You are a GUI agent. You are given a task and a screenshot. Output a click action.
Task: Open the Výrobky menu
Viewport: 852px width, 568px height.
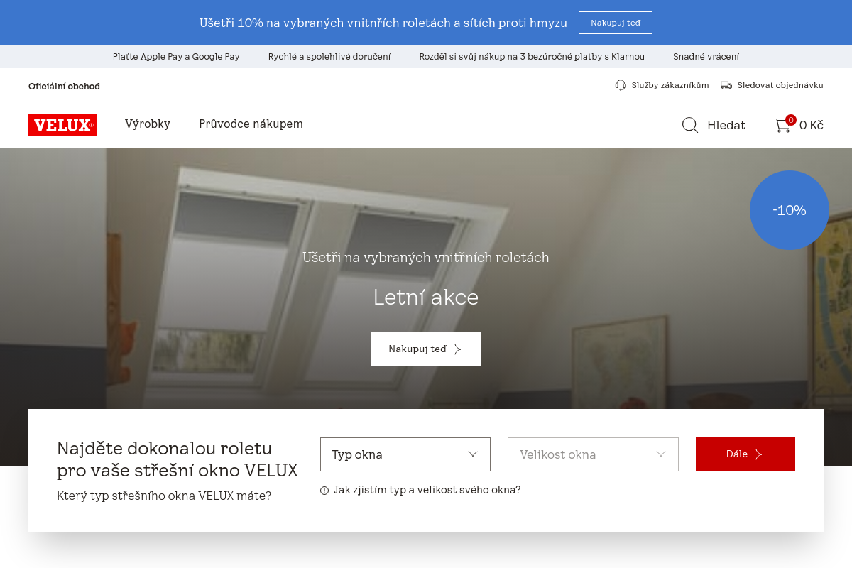pyautogui.click(x=148, y=124)
